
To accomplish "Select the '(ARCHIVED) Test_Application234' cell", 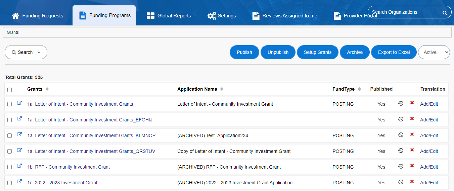I will pyautogui.click(x=213, y=135).
